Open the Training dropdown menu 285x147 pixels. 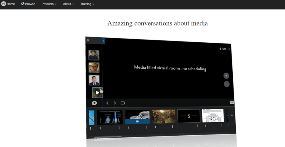pyautogui.click(x=87, y=4)
